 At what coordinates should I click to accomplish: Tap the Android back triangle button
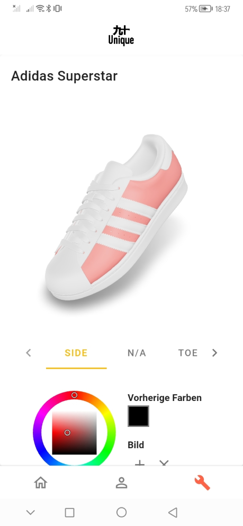(x=172, y=512)
